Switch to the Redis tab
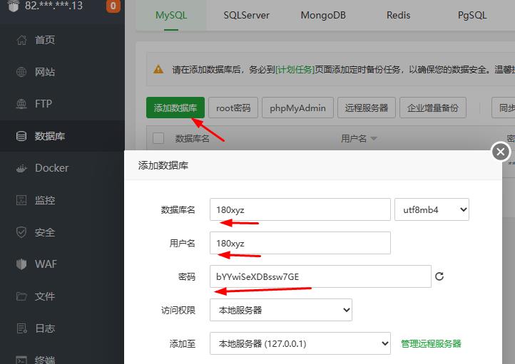Screen dimensions: 515x364 (x=399, y=16)
